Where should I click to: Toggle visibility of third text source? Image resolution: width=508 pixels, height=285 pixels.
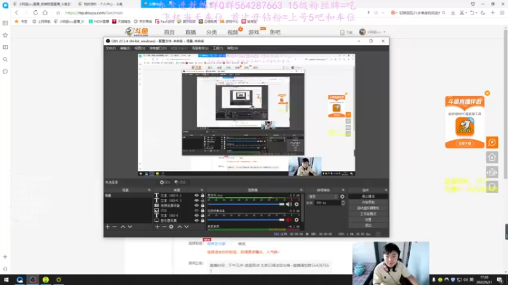pos(196,215)
